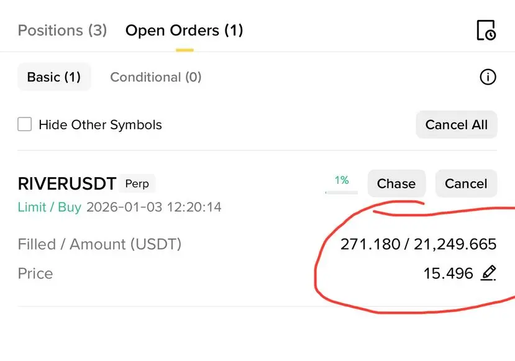
Task: Toggle the Hide Other Symbols checkbox
Action: point(25,124)
